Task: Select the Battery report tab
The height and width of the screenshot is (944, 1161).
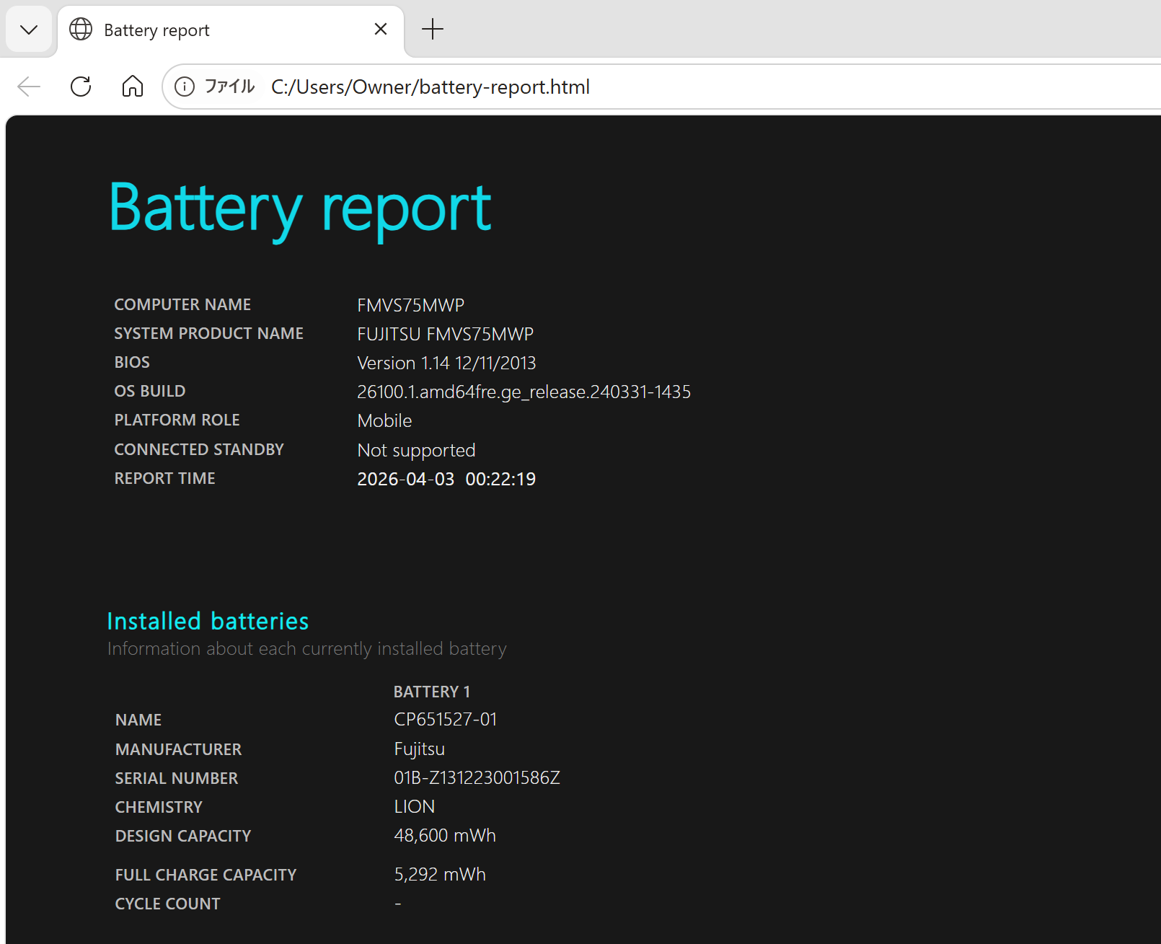Action: pyautogui.click(x=216, y=30)
